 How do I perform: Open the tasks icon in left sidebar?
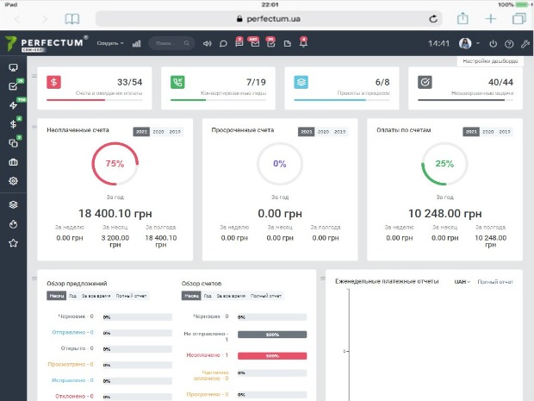13,86
